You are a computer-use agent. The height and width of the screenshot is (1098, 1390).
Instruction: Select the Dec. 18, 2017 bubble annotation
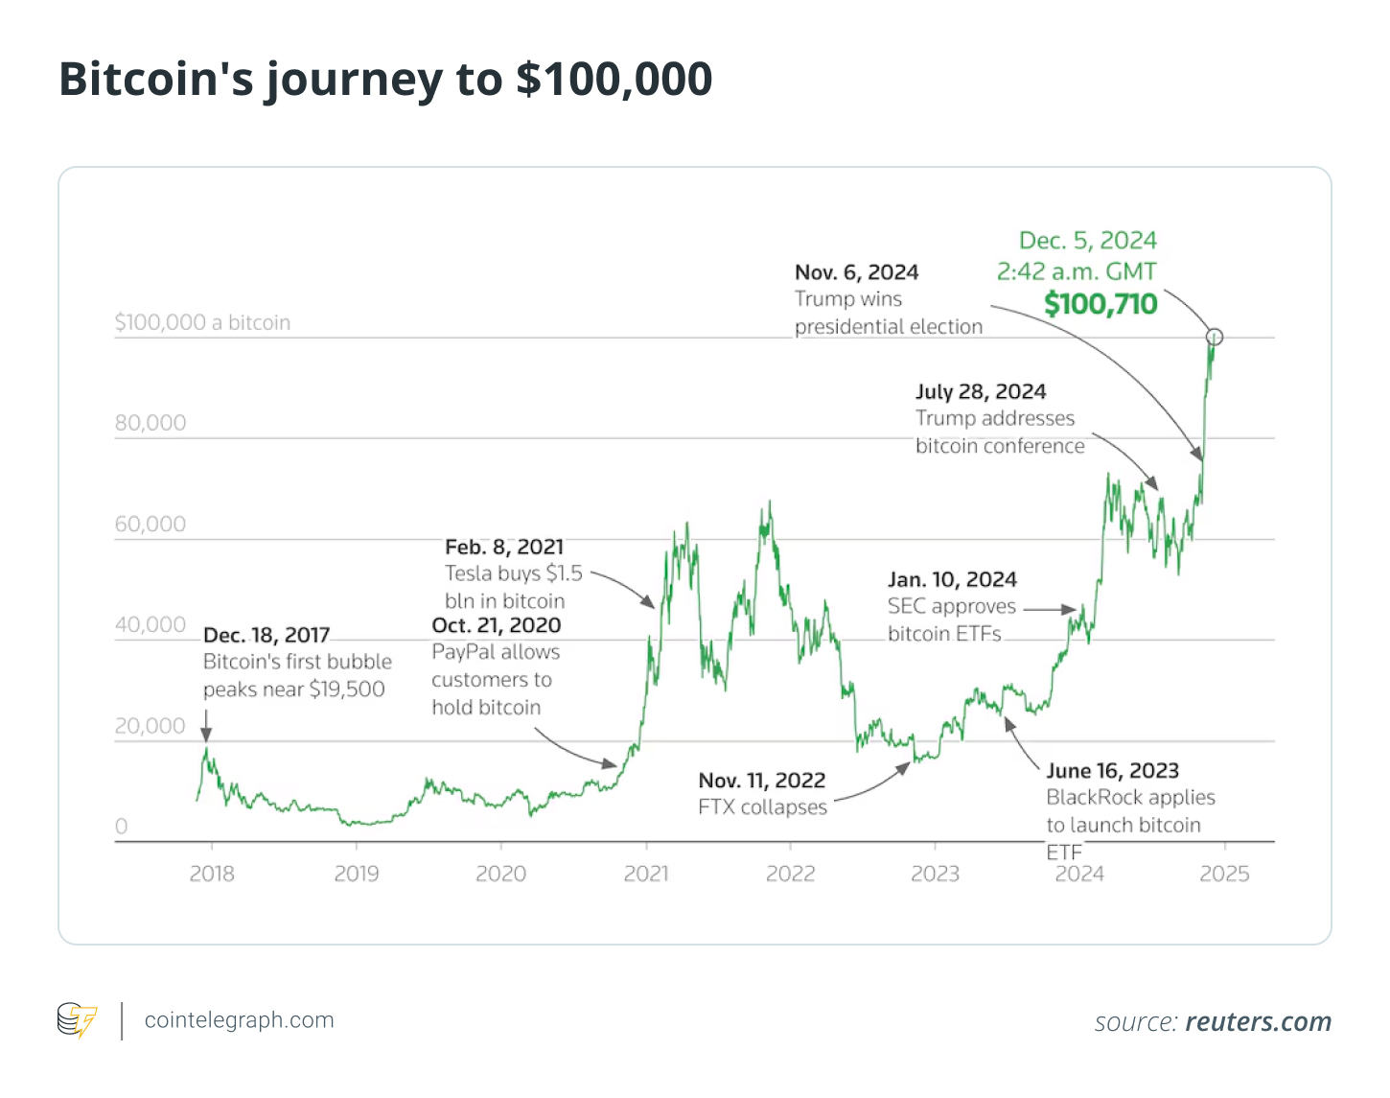point(297,662)
